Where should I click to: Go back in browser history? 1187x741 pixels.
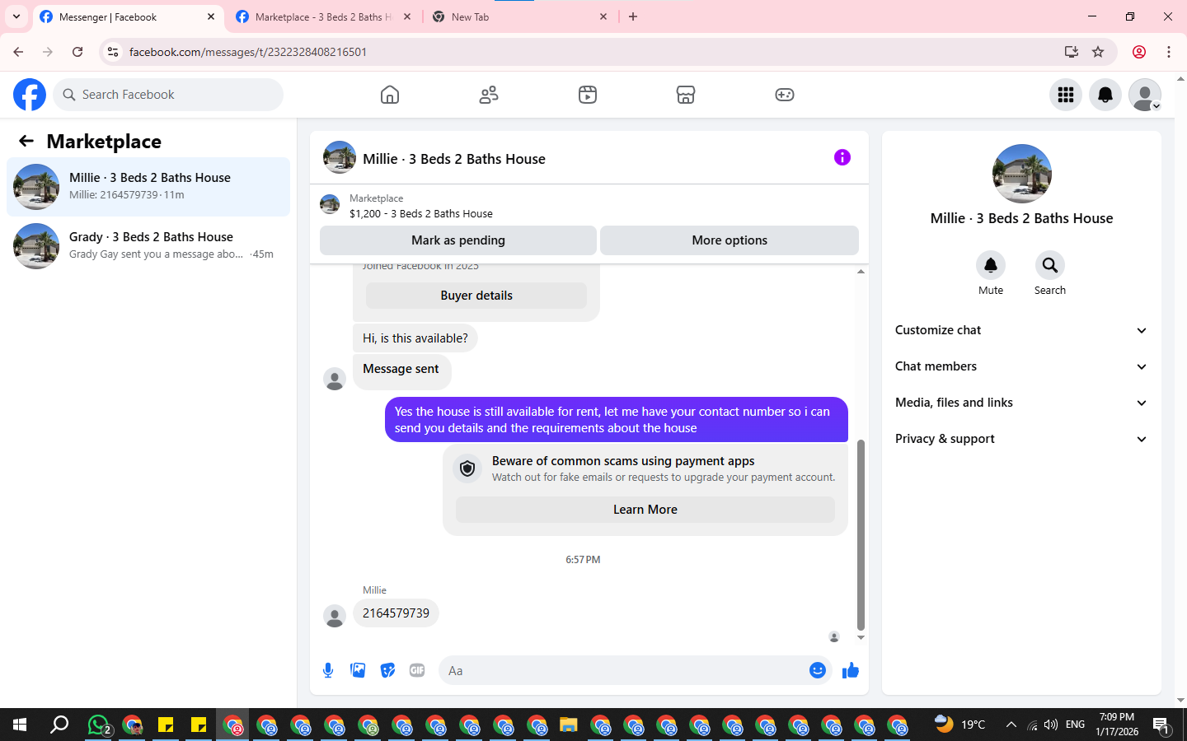click(x=18, y=52)
